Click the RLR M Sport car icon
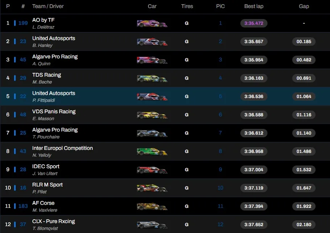This screenshot has height=233, width=330. click(x=152, y=188)
